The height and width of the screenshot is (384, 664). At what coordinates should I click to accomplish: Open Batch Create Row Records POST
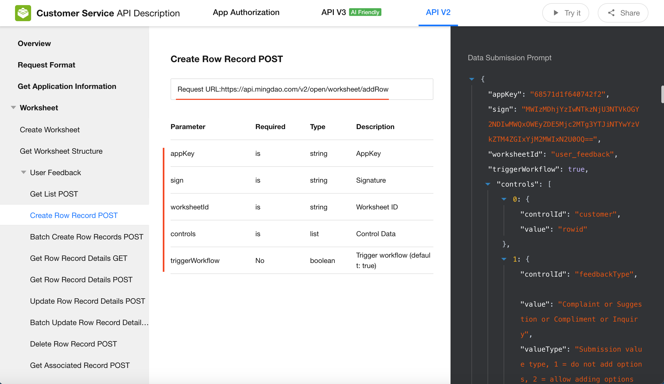[87, 237]
